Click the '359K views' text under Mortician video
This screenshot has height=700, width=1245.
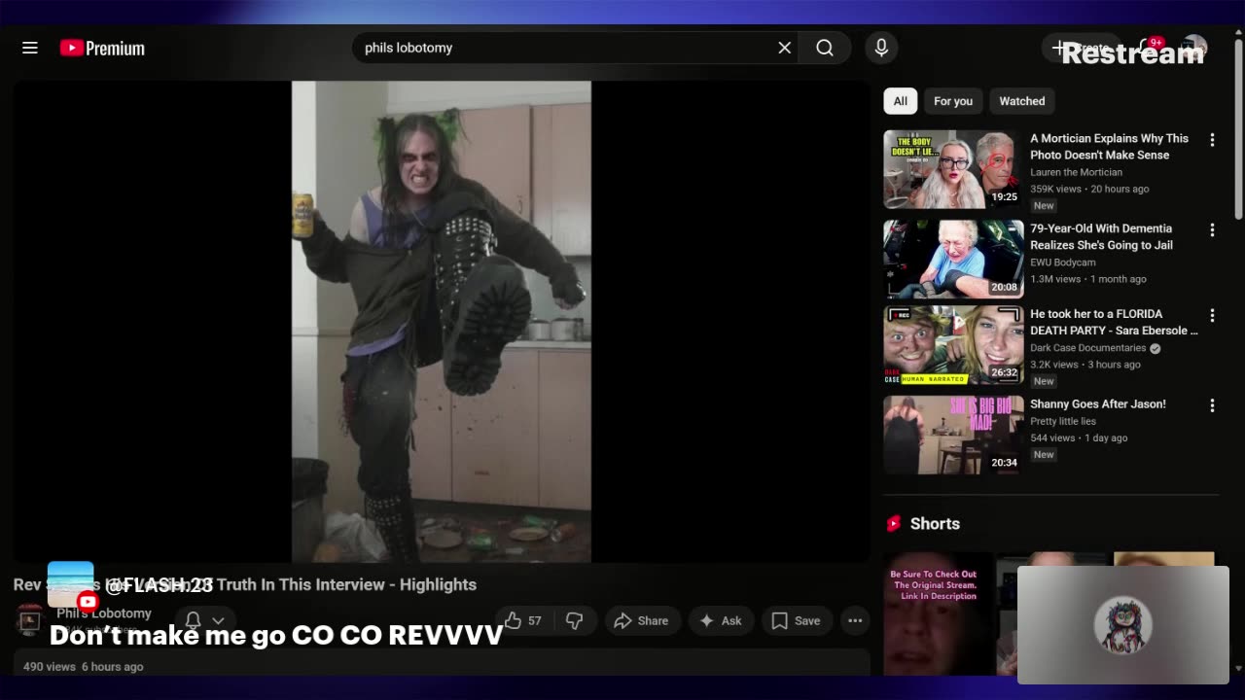[x=1055, y=189]
